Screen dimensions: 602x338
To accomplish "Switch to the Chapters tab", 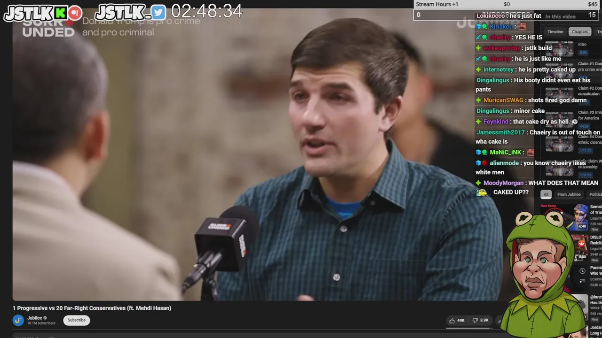I will [580, 32].
